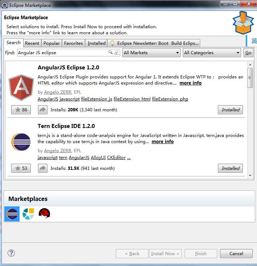
Task: Click the CKEditor tag
Action: pos(116,158)
